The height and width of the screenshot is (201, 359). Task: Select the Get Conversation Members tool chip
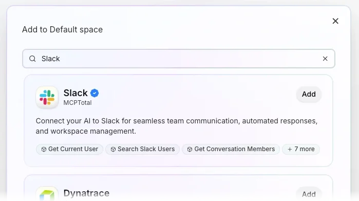tap(231, 149)
